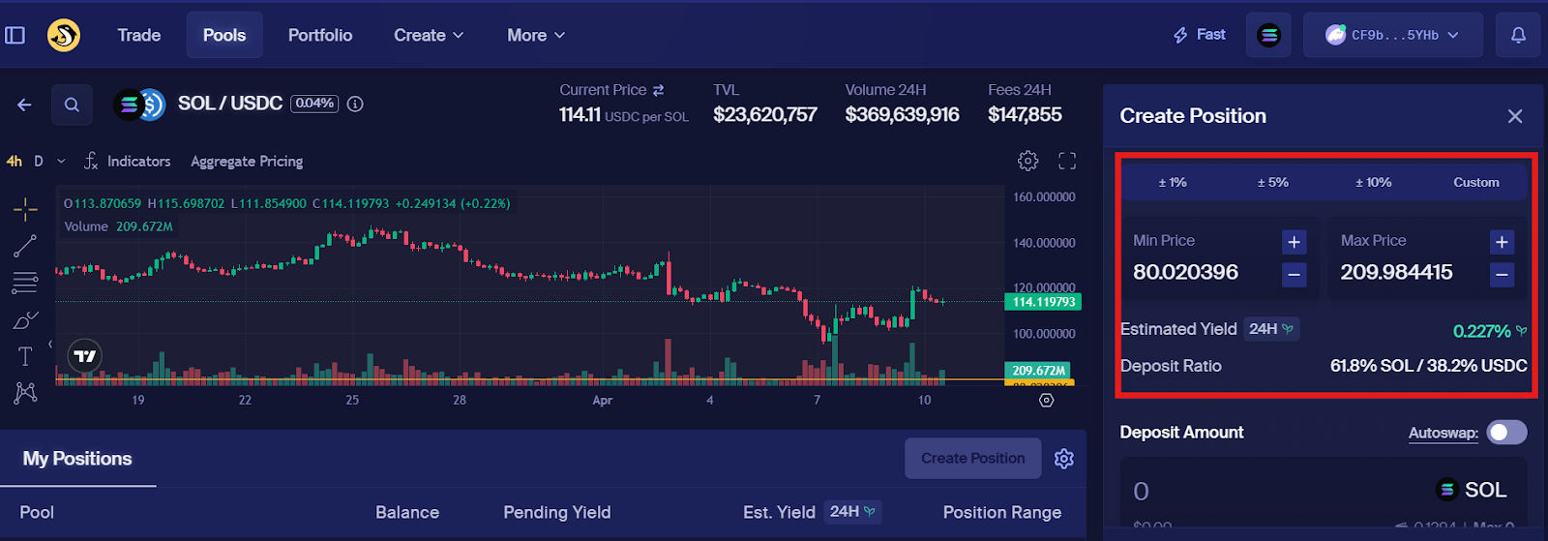Click the 114.119793 price label

click(x=1044, y=302)
